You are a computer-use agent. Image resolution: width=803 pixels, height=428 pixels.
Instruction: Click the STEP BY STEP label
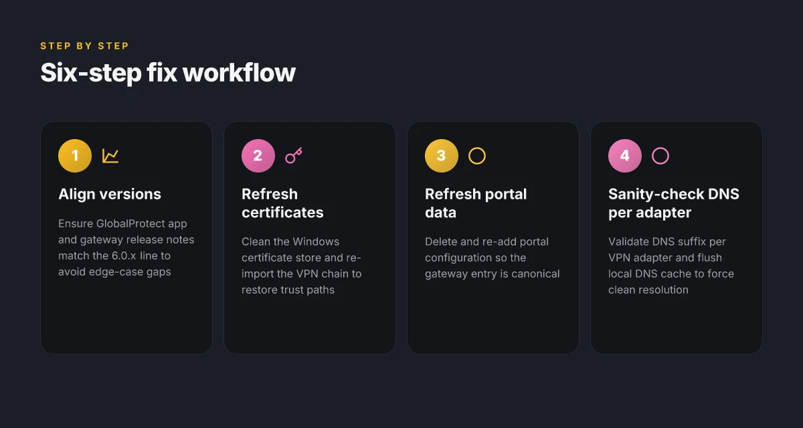pos(84,46)
